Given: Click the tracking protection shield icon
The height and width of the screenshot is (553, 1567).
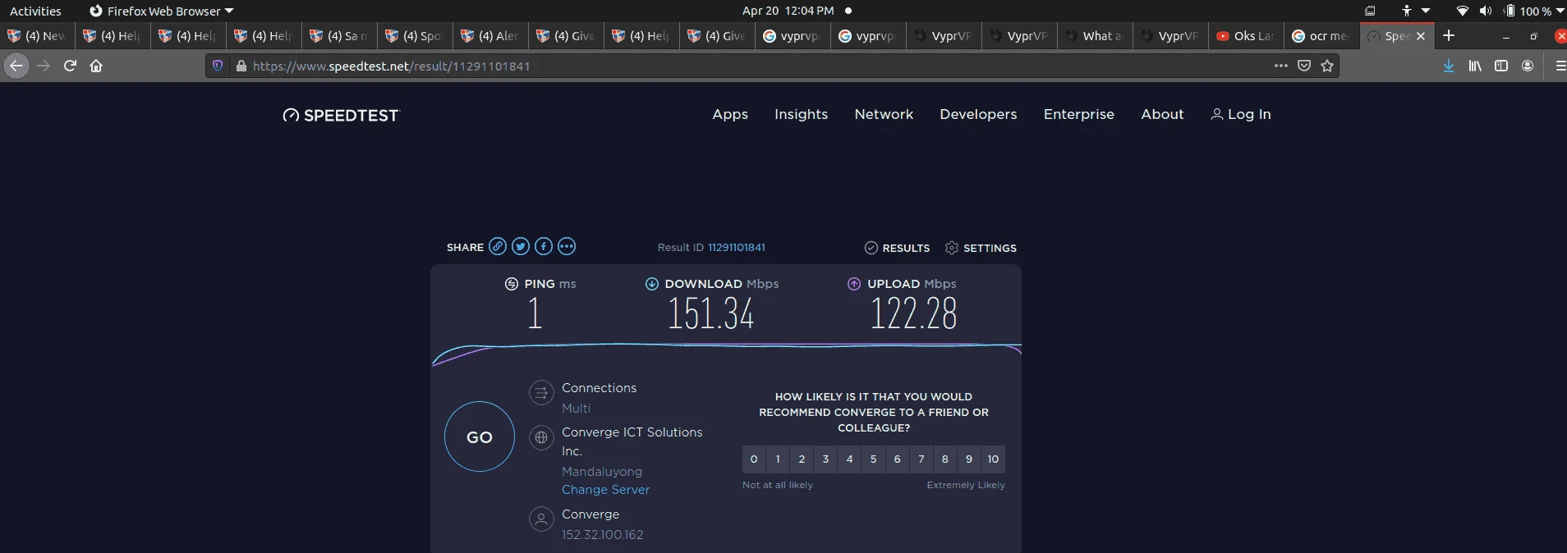Looking at the screenshot, I should (x=218, y=66).
